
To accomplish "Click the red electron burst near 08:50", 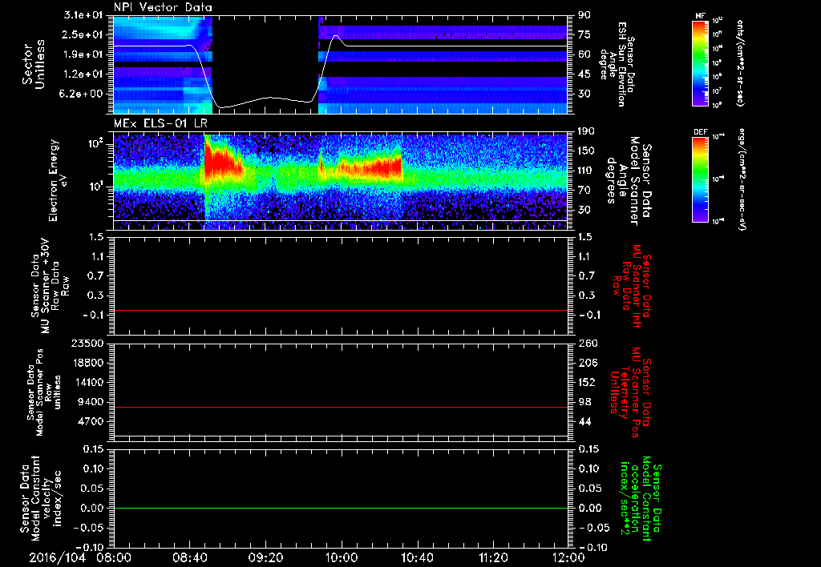I will [223, 163].
